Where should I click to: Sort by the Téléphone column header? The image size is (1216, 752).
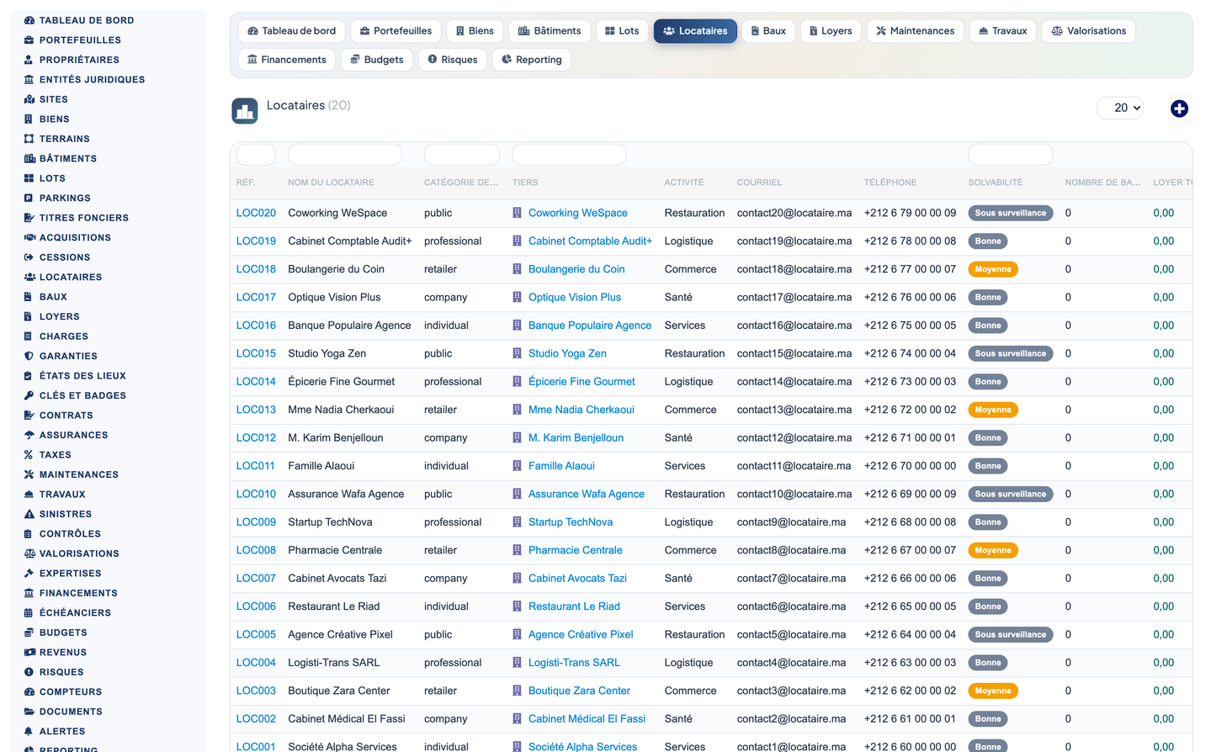click(890, 183)
